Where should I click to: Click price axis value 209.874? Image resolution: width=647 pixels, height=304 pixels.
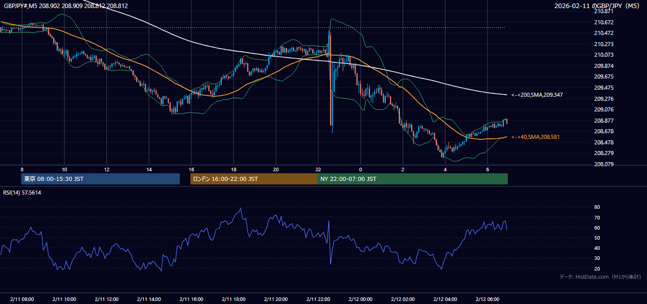(x=603, y=66)
